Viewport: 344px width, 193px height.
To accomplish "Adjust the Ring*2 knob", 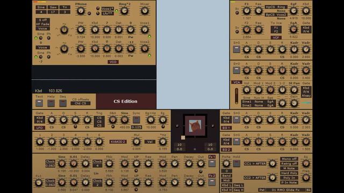I will (125, 11).
